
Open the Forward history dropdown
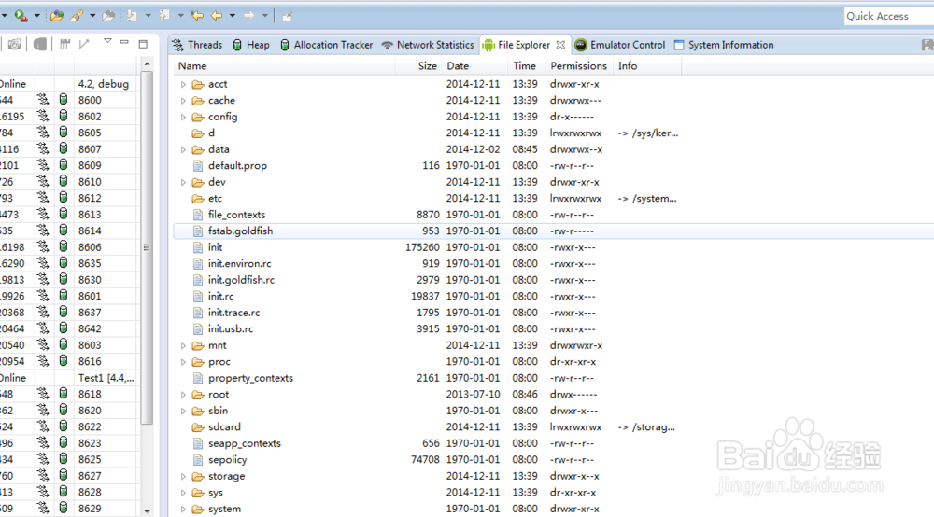(265, 16)
